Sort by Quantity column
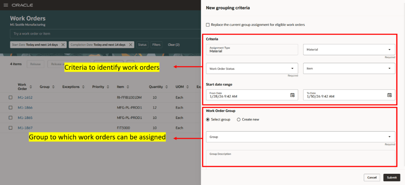This screenshot has height=185, width=405. pos(167,87)
